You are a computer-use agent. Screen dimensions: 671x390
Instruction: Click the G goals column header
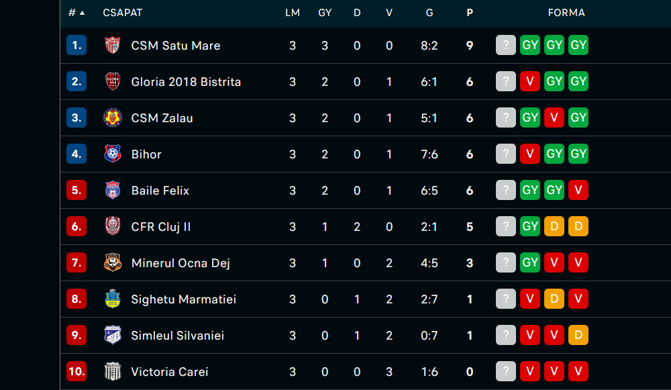point(429,13)
